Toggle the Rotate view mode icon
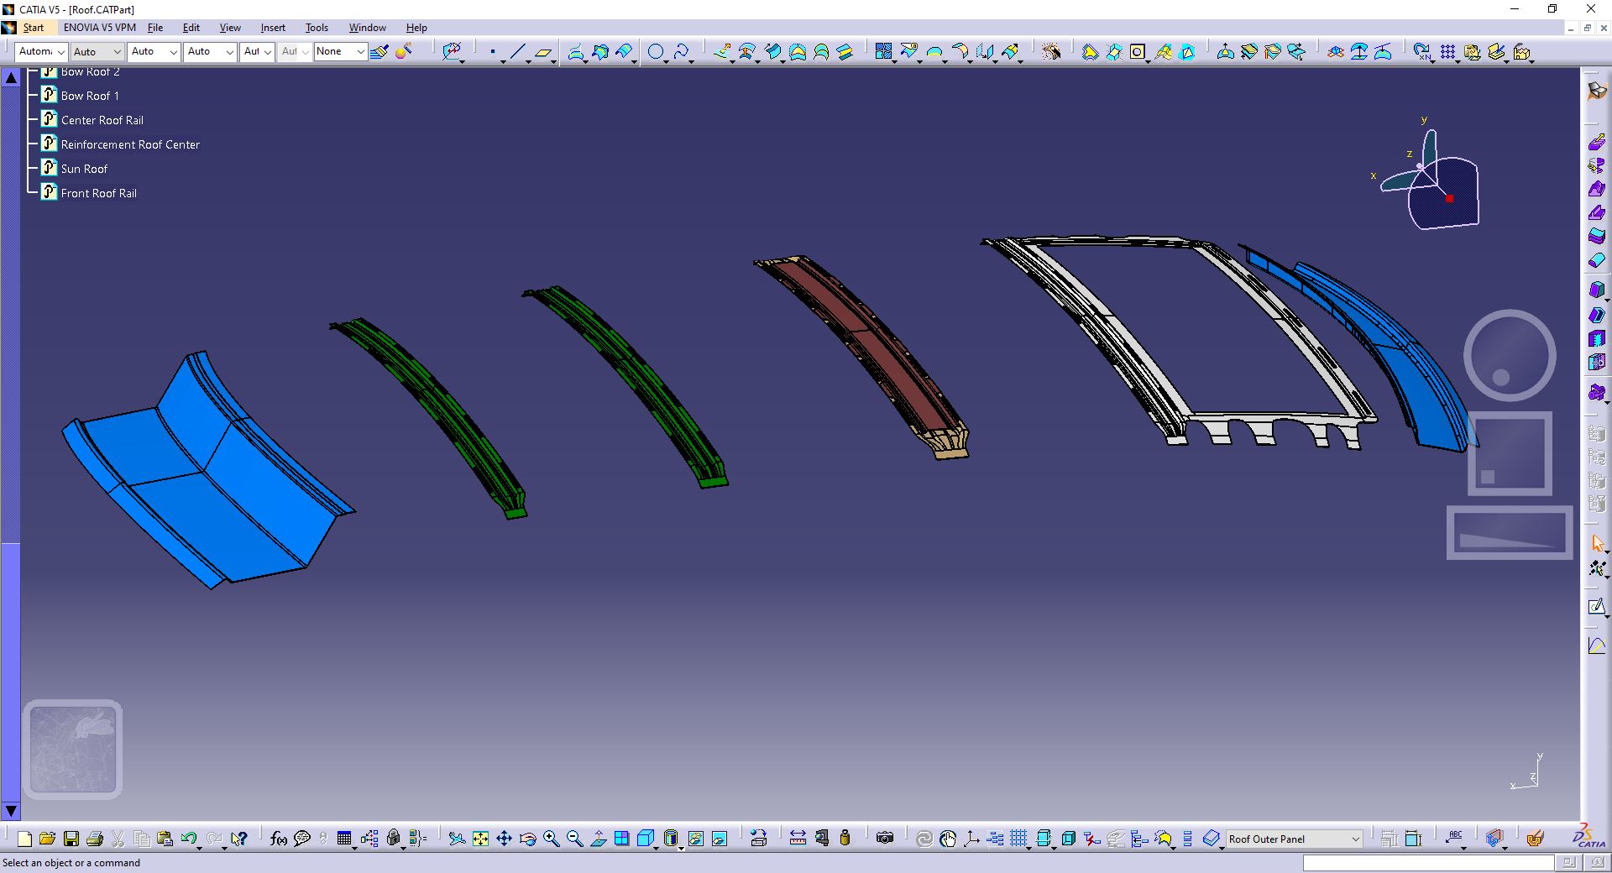Viewport: 1612px width, 873px height. (x=527, y=839)
